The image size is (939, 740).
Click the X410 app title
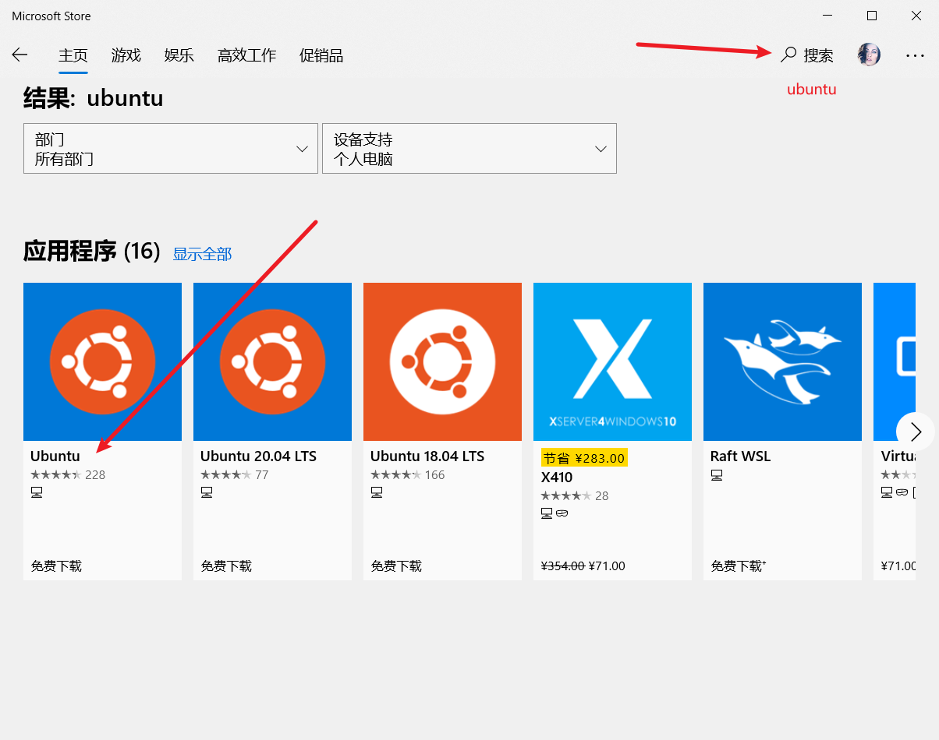point(557,477)
